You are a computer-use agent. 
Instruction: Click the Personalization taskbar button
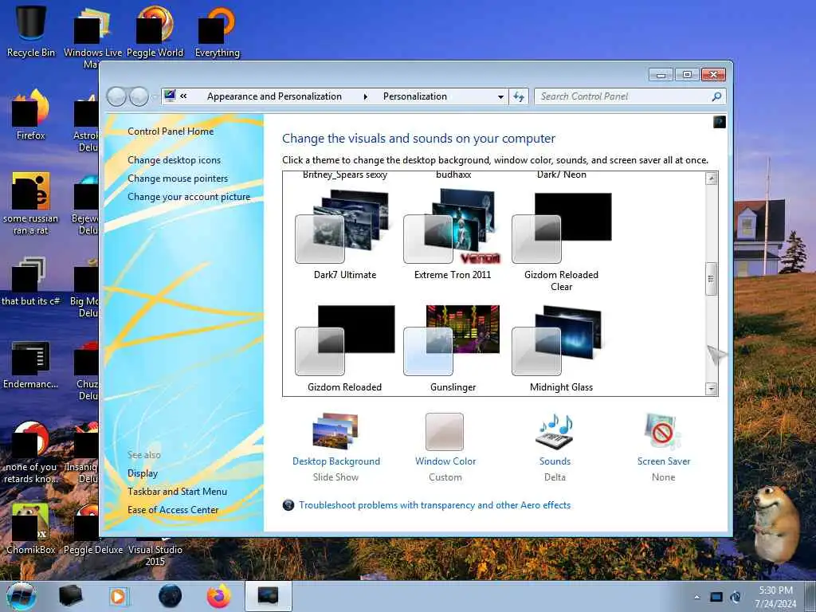point(268,596)
